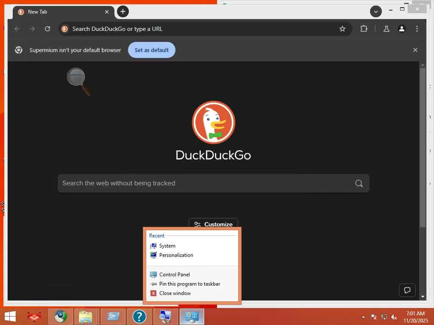Image resolution: width=434 pixels, height=325 pixels.
Task: Open the Customize button
Action: coord(214,224)
